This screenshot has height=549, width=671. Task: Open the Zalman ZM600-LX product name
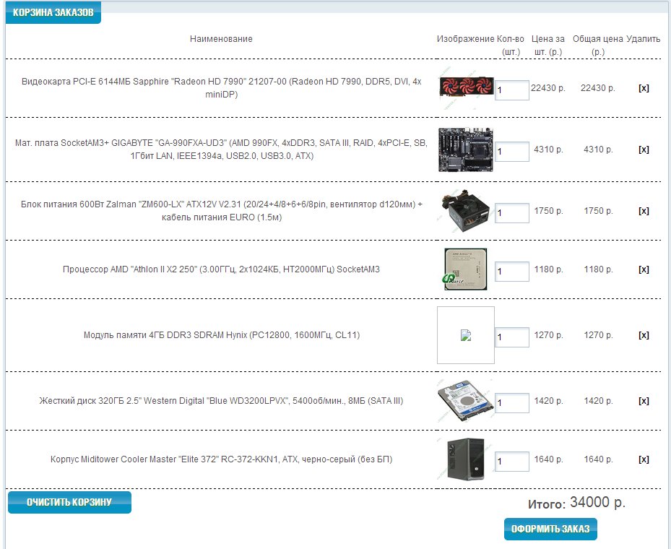tap(221, 210)
